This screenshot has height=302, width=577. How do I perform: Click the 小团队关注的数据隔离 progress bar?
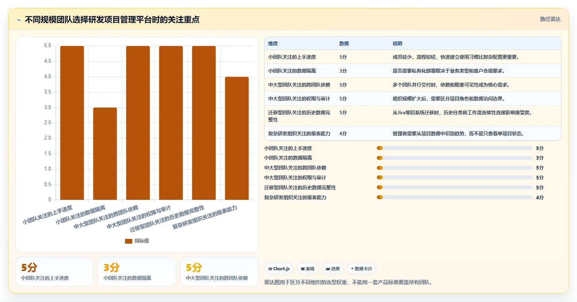[x=455, y=158]
